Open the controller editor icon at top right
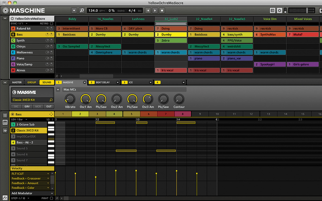322x201 pixels. click(x=272, y=10)
